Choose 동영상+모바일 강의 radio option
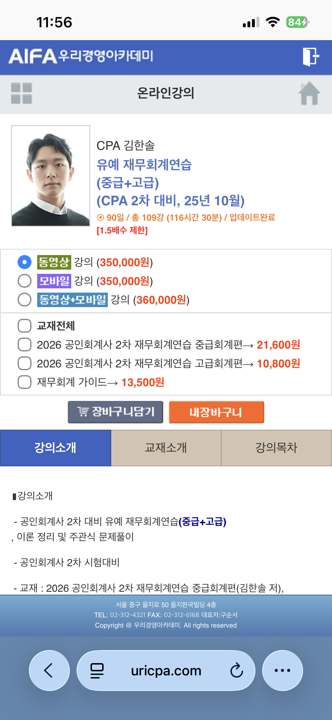 tap(25, 300)
